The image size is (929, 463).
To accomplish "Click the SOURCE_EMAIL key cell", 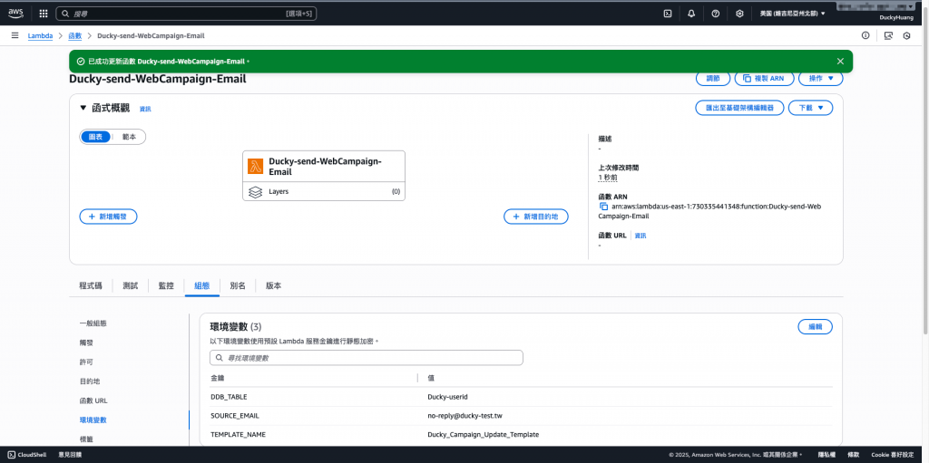I will tap(235, 416).
